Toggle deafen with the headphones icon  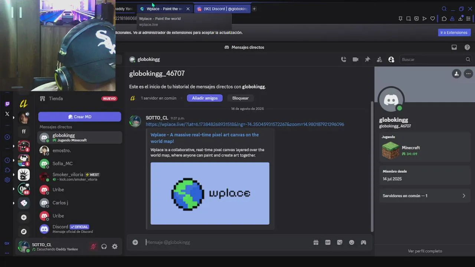[x=104, y=247]
